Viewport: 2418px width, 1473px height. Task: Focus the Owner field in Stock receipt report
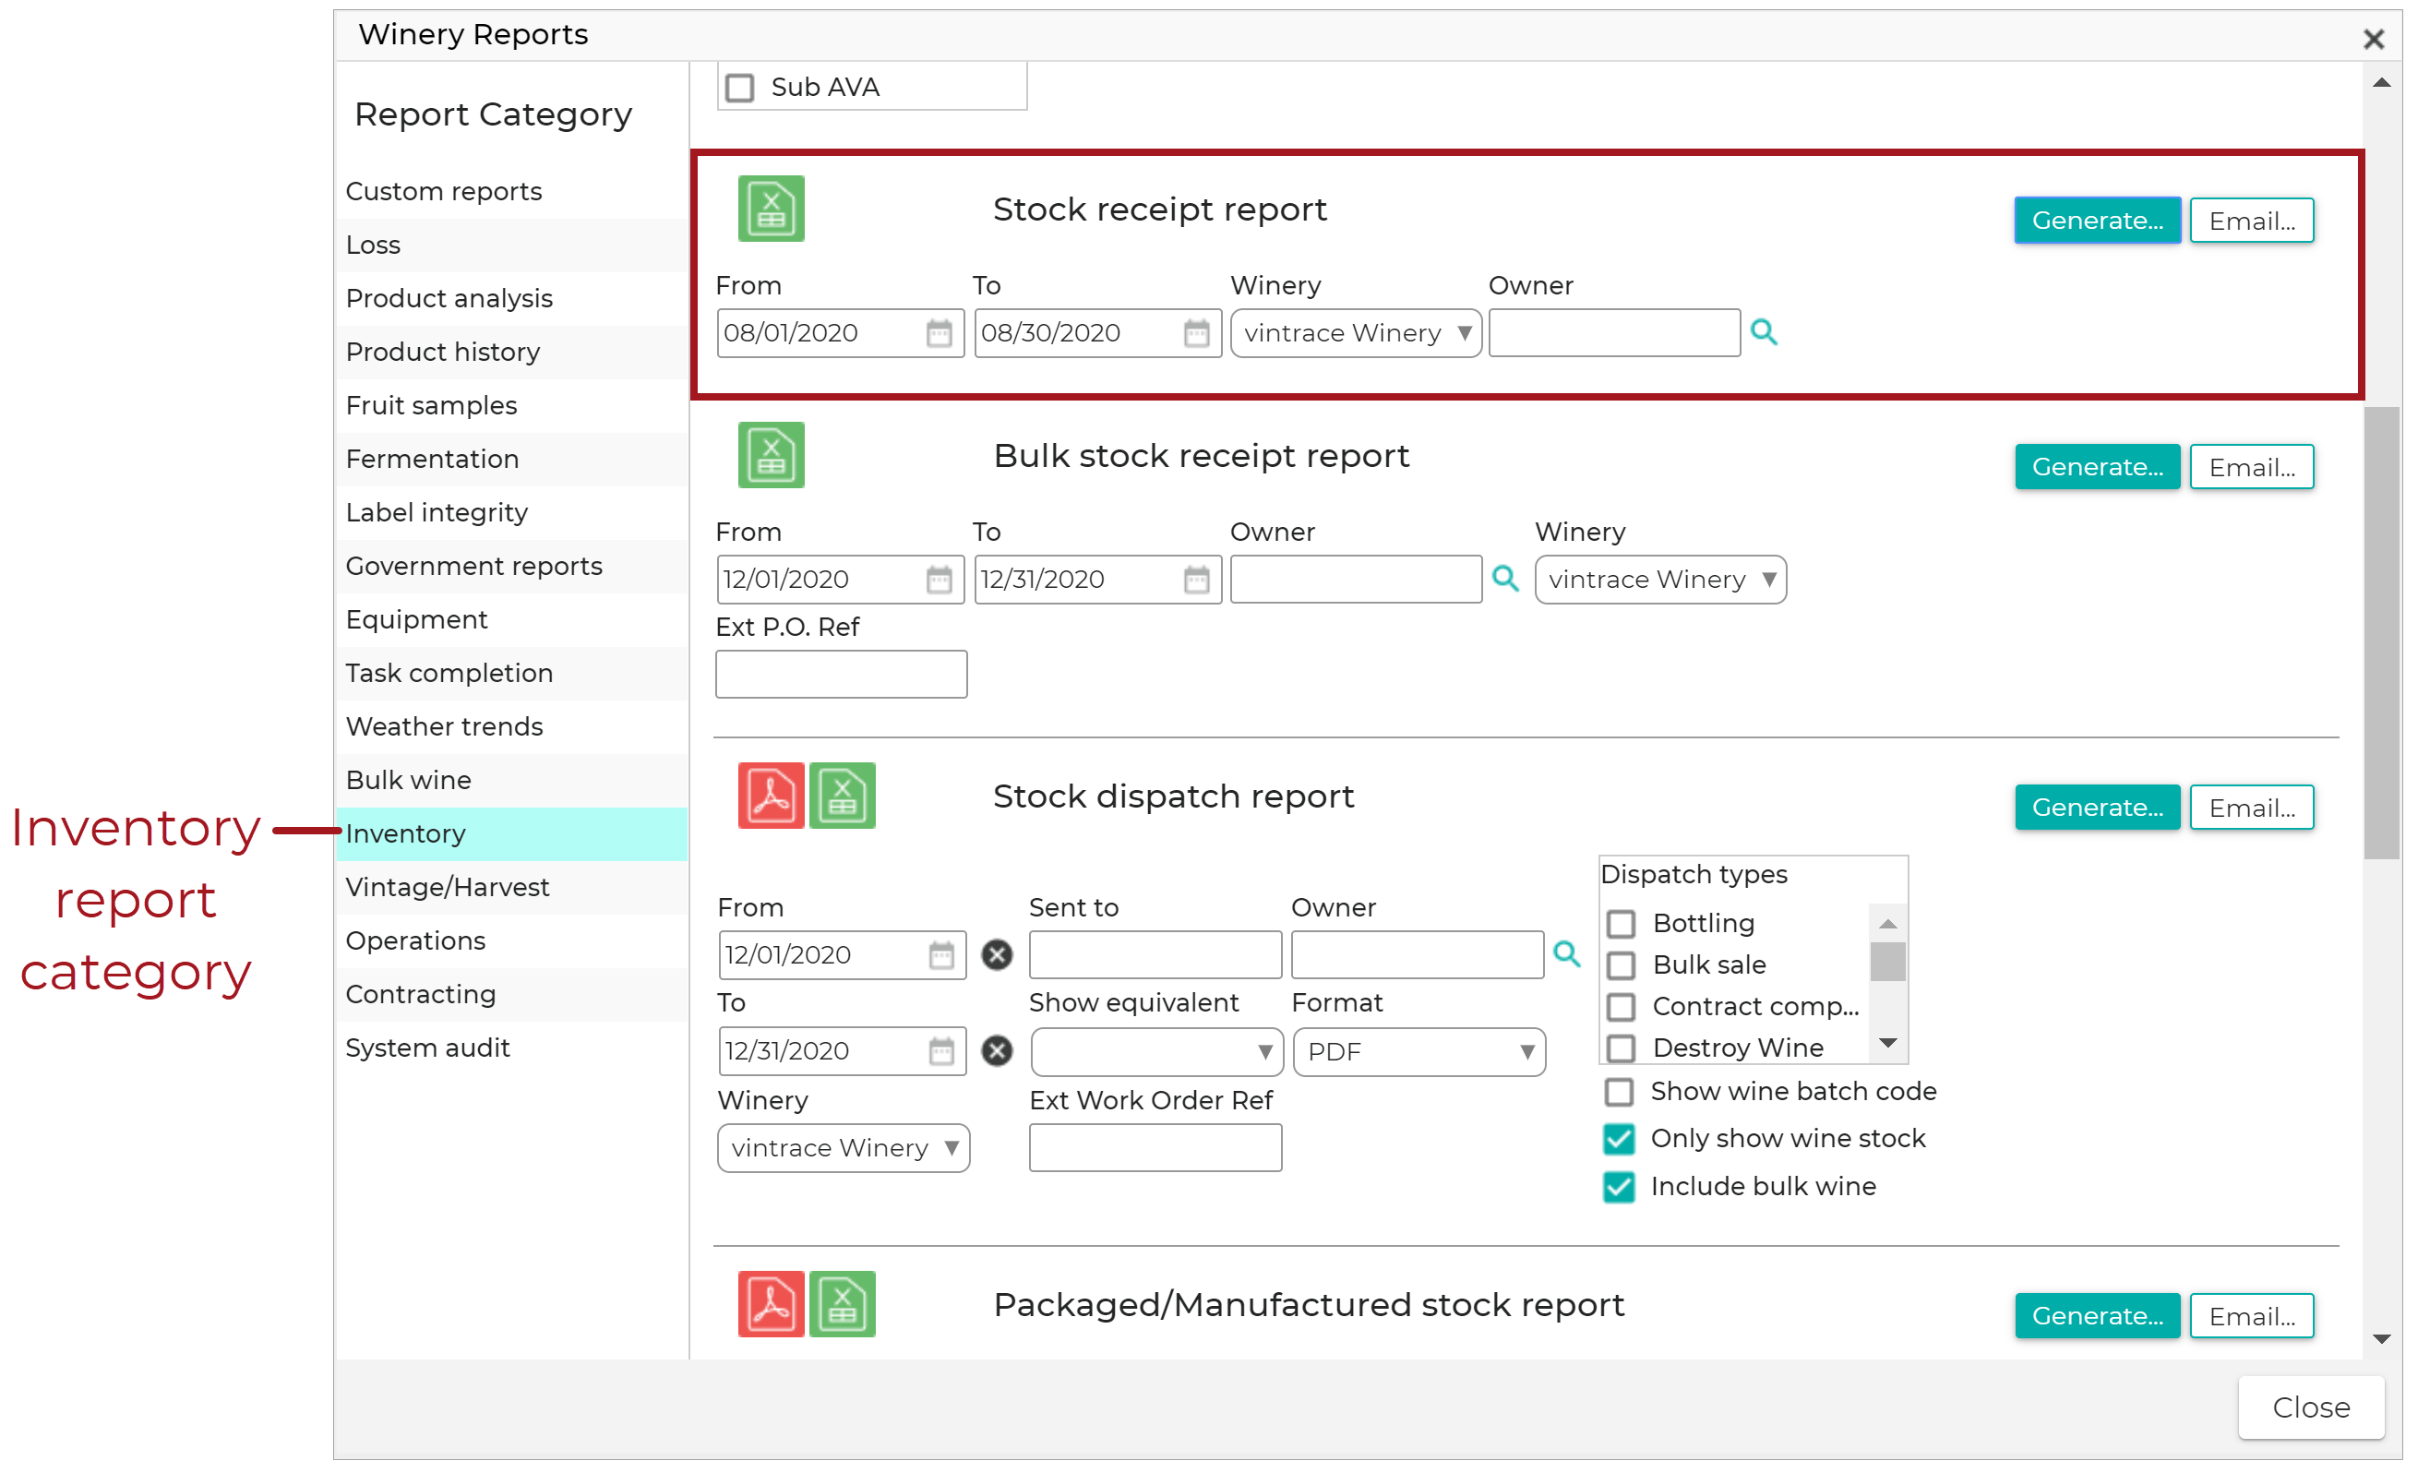[x=1614, y=332]
